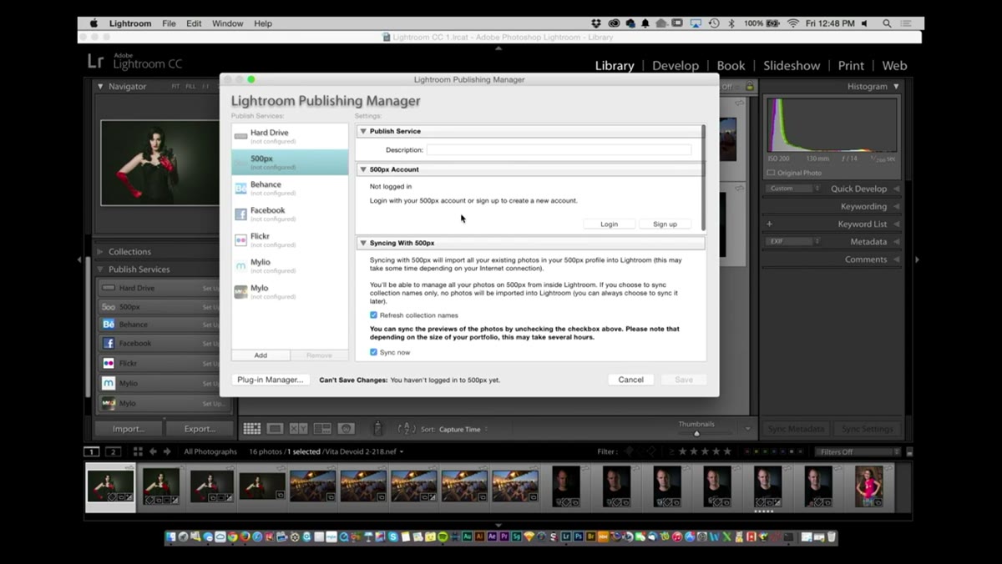Set star rating filter stars
This screenshot has height=564, width=1002.
click(x=705, y=451)
